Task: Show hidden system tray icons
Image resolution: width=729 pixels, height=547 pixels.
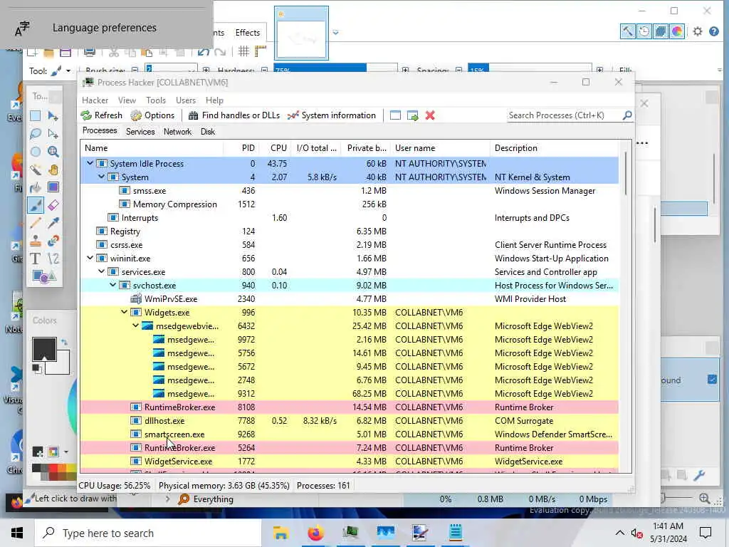Action: [620, 533]
